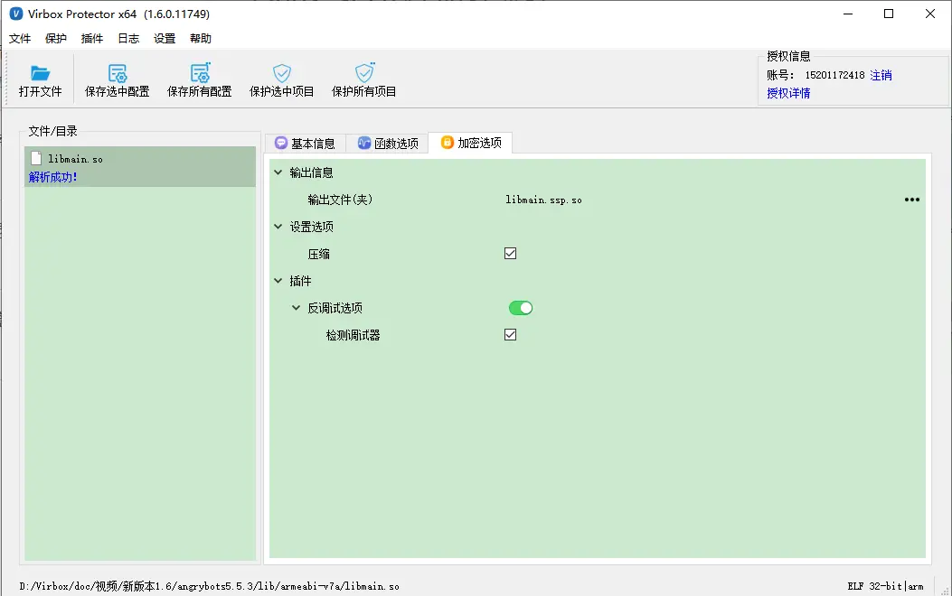Image resolution: width=952 pixels, height=596 pixels.
Task: Open the 插件 menu
Action: [x=91, y=38]
